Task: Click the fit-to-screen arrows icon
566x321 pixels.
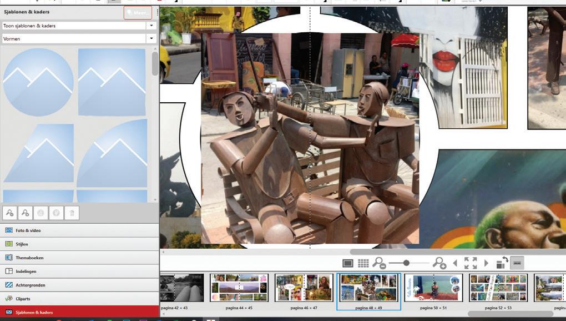Action: pyautogui.click(x=471, y=263)
